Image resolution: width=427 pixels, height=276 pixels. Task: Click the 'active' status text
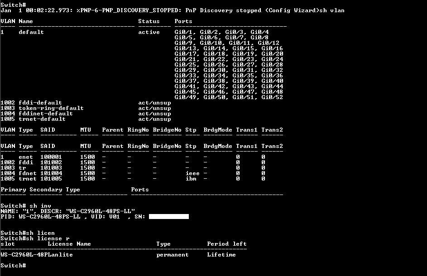click(x=149, y=32)
